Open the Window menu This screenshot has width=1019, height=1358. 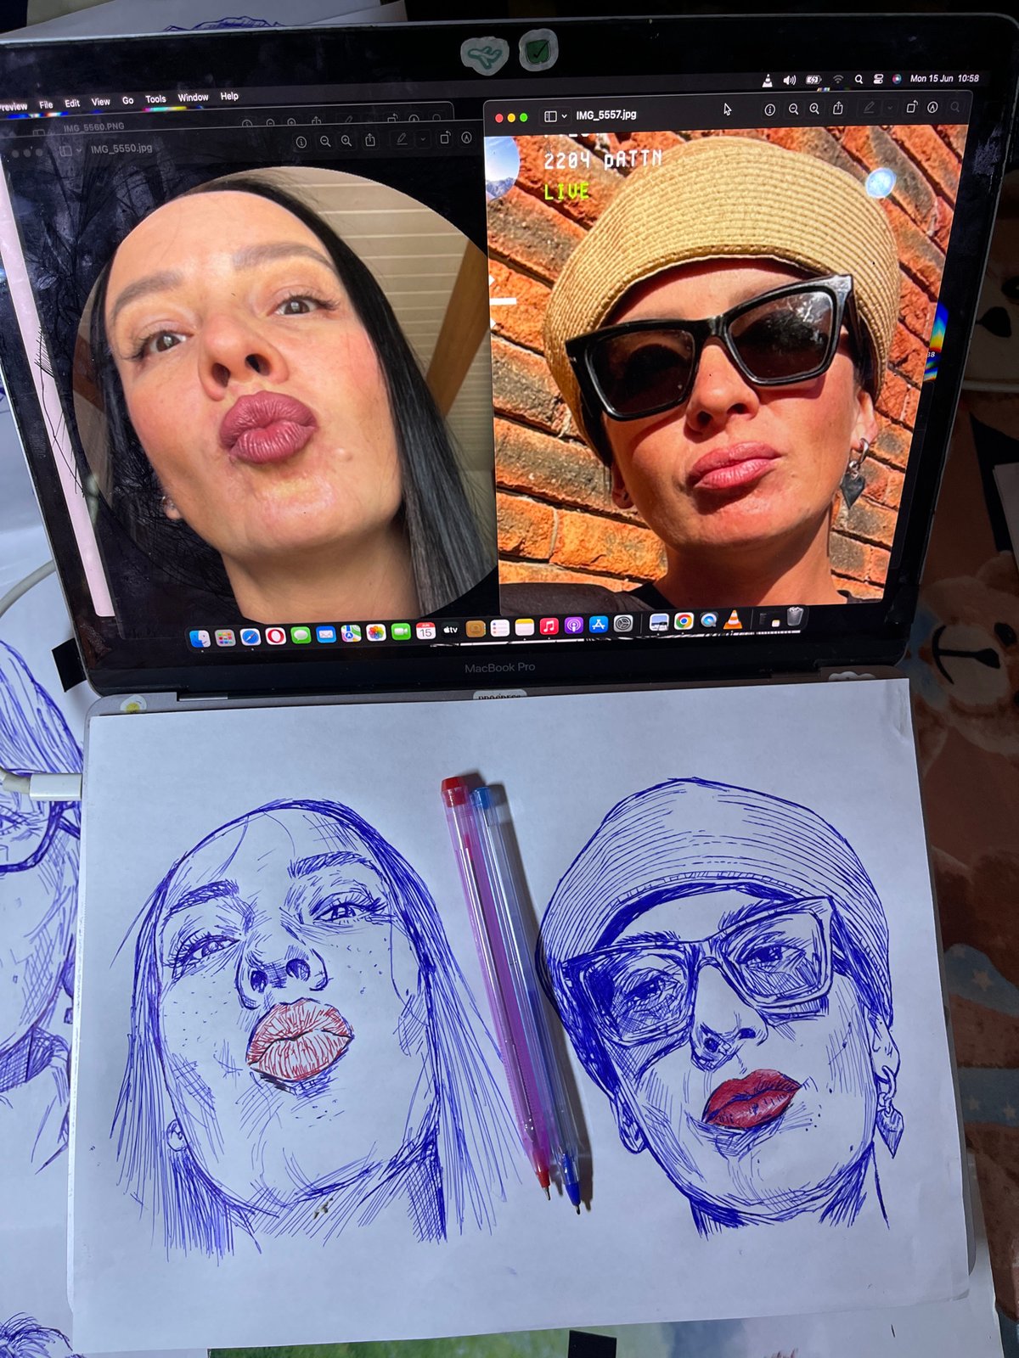(193, 98)
